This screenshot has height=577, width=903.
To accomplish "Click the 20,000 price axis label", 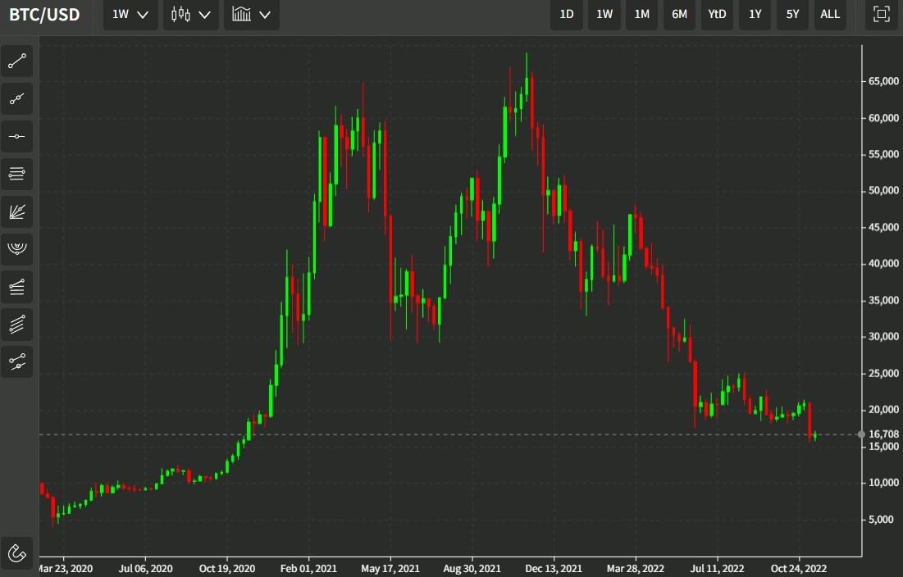I will pyautogui.click(x=883, y=410).
